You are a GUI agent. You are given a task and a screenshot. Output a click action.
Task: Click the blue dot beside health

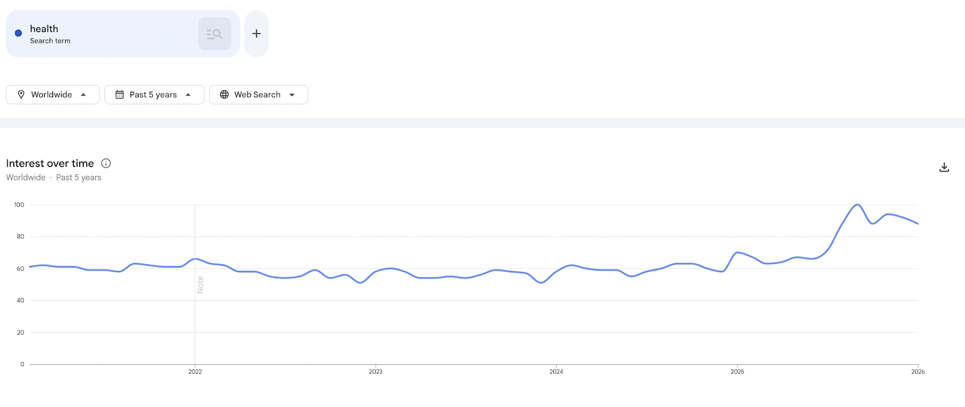pyautogui.click(x=18, y=33)
